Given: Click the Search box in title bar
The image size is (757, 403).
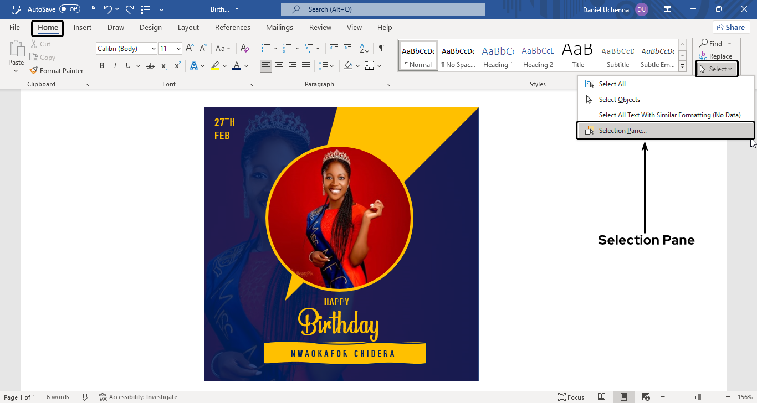Looking at the screenshot, I should click(x=382, y=9).
